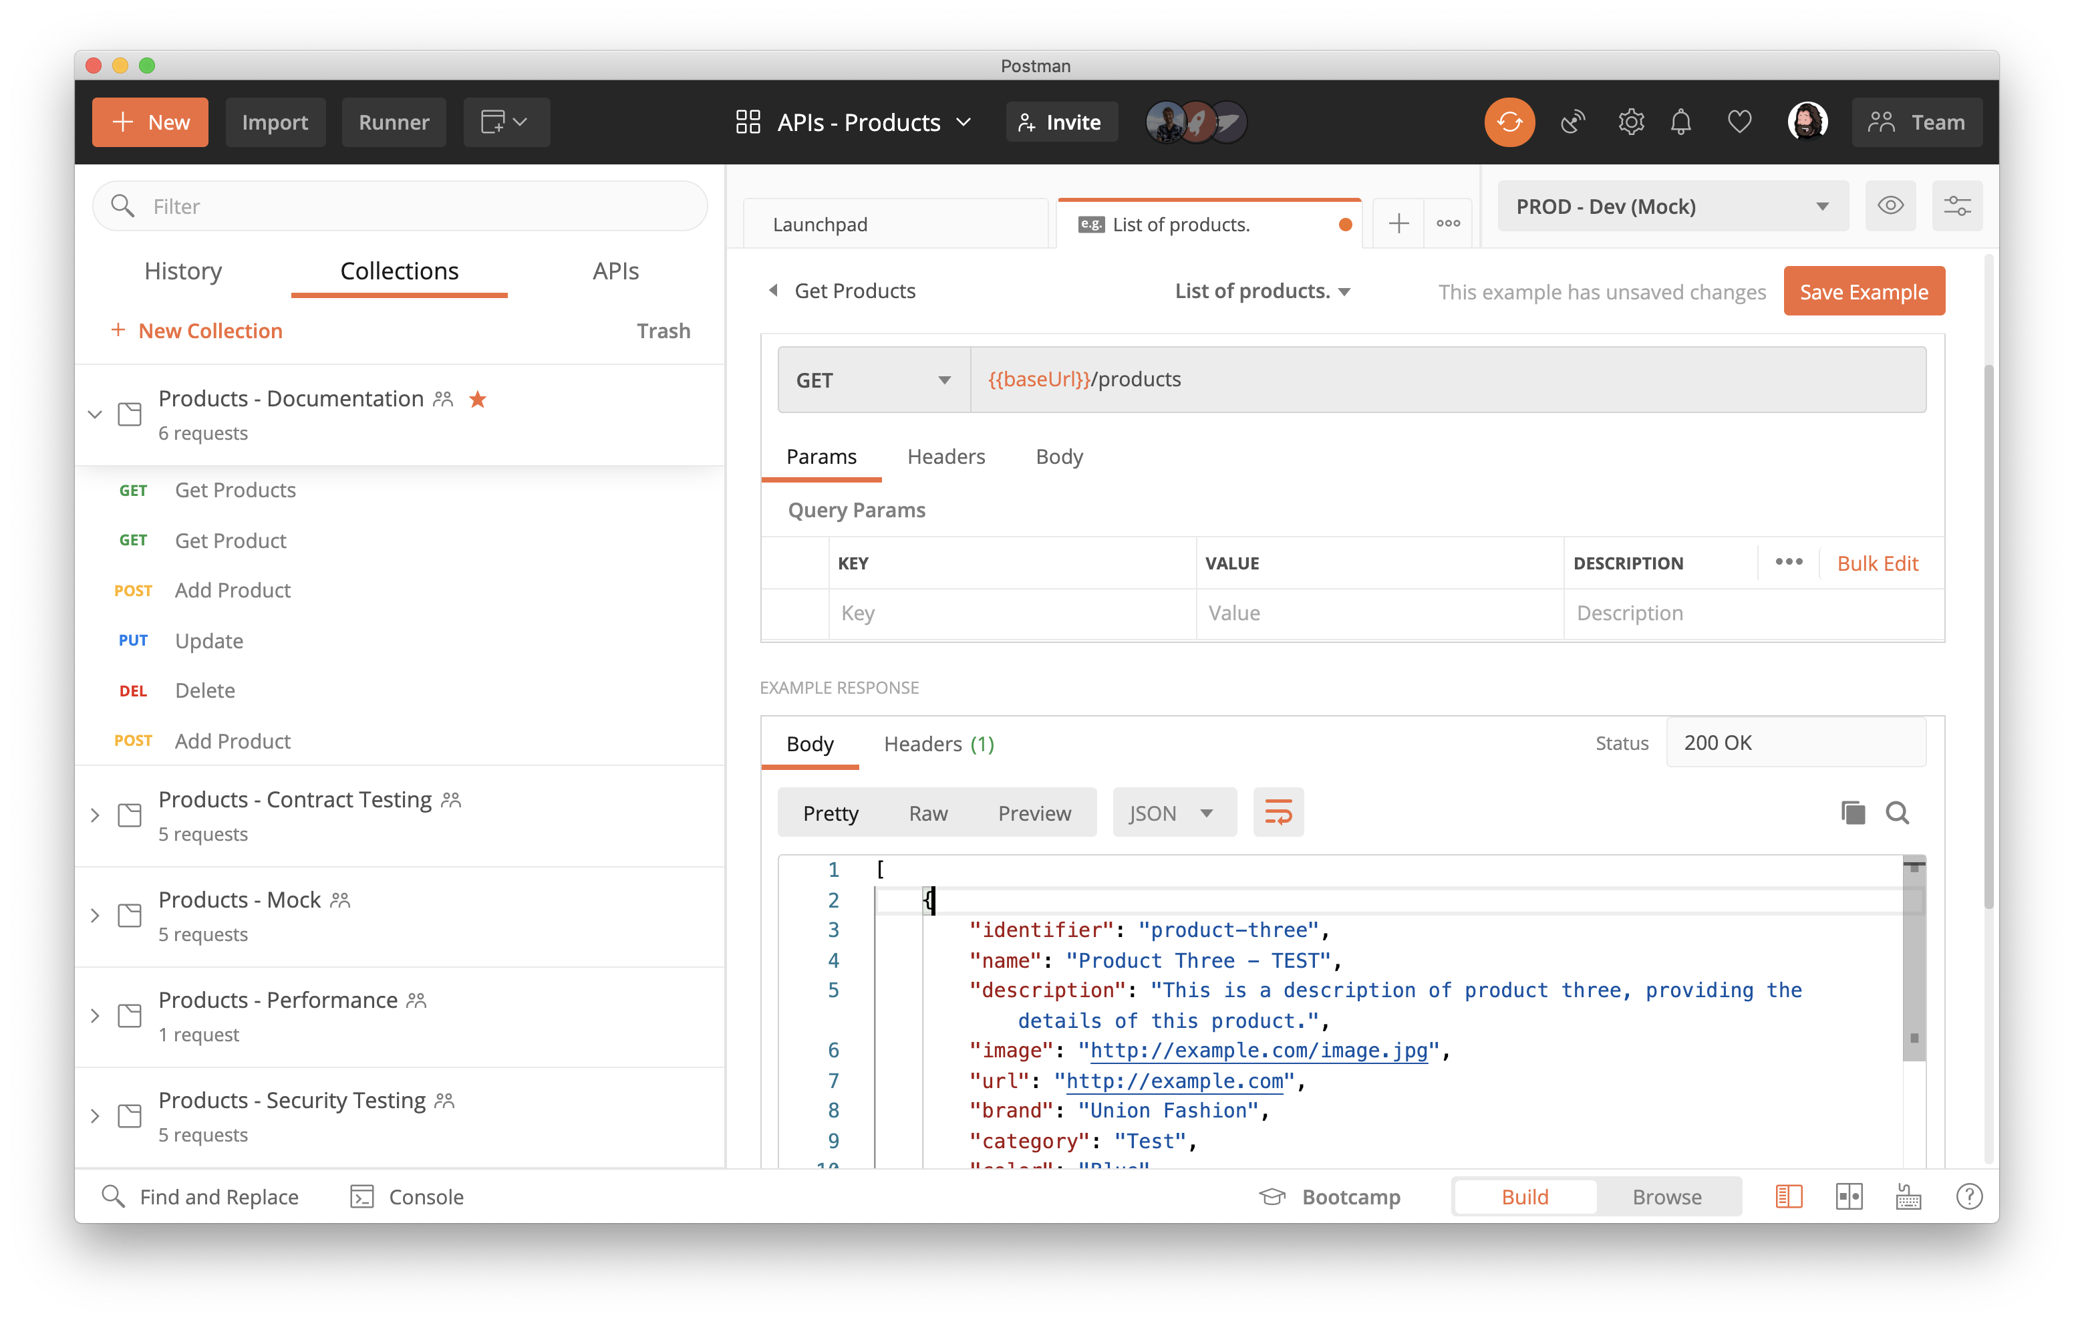2074x1322 pixels.
Task: Click the 200 OK status field
Action: [1796, 742]
